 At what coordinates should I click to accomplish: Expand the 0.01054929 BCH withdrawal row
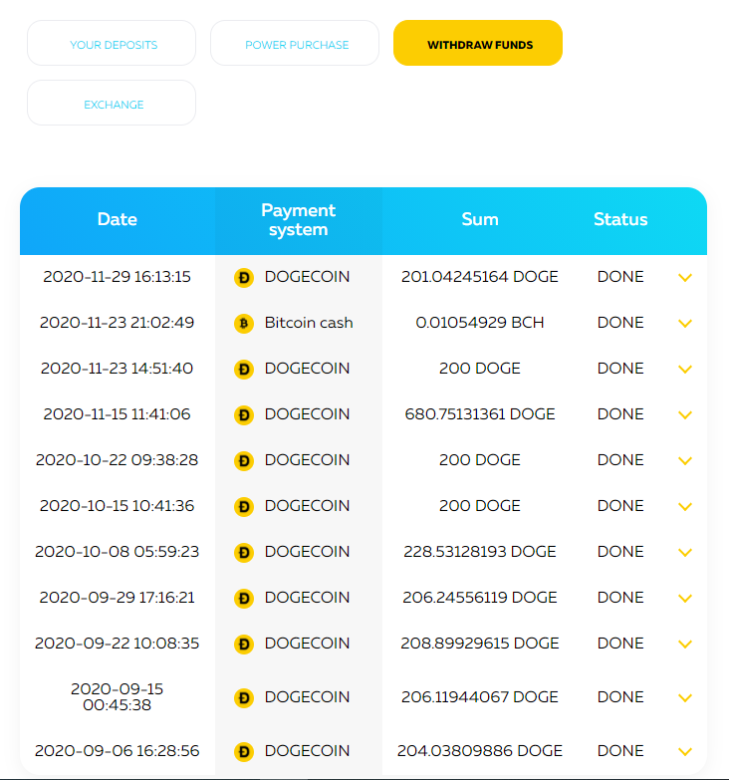click(684, 324)
